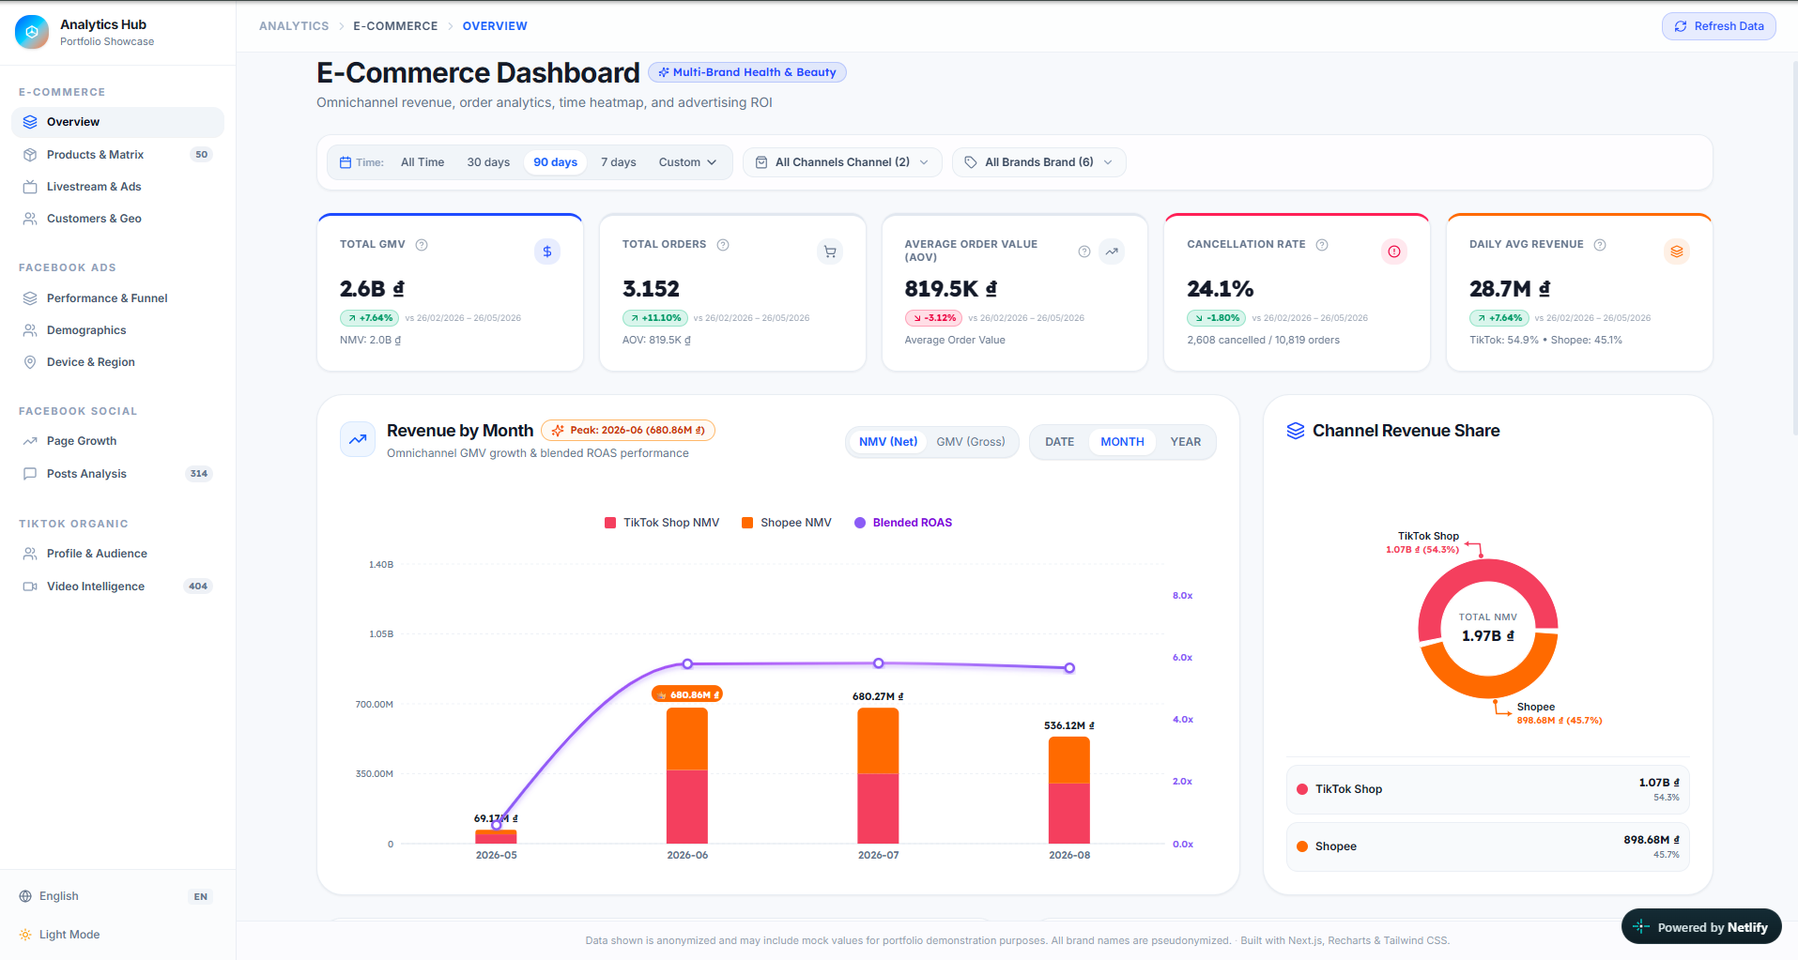Click the globe icon next to English
This screenshot has height=960, width=1798.
pyautogui.click(x=25, y=896)
